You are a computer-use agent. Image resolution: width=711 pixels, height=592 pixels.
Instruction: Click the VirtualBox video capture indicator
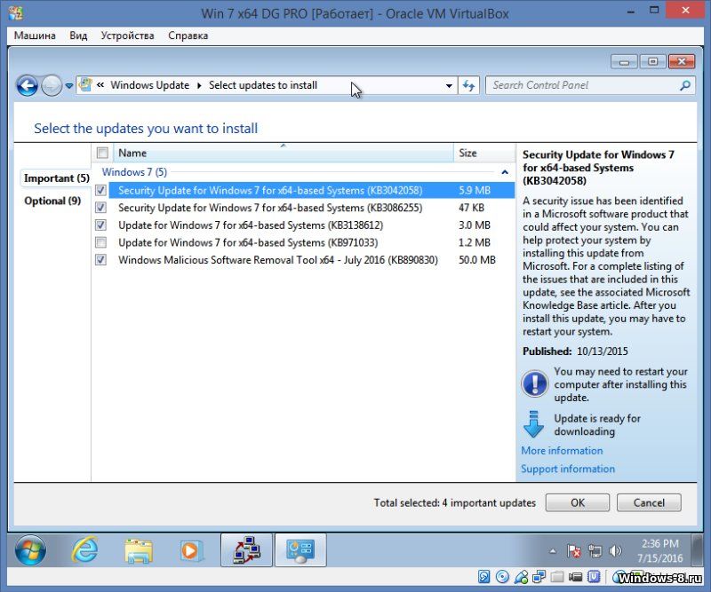[575, 577]
